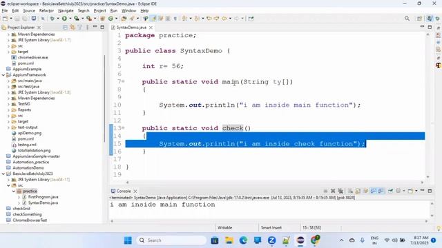The image size is (442, 248).
Task: Click the Debug bug toolbar icon
Action: pos(52,19)
